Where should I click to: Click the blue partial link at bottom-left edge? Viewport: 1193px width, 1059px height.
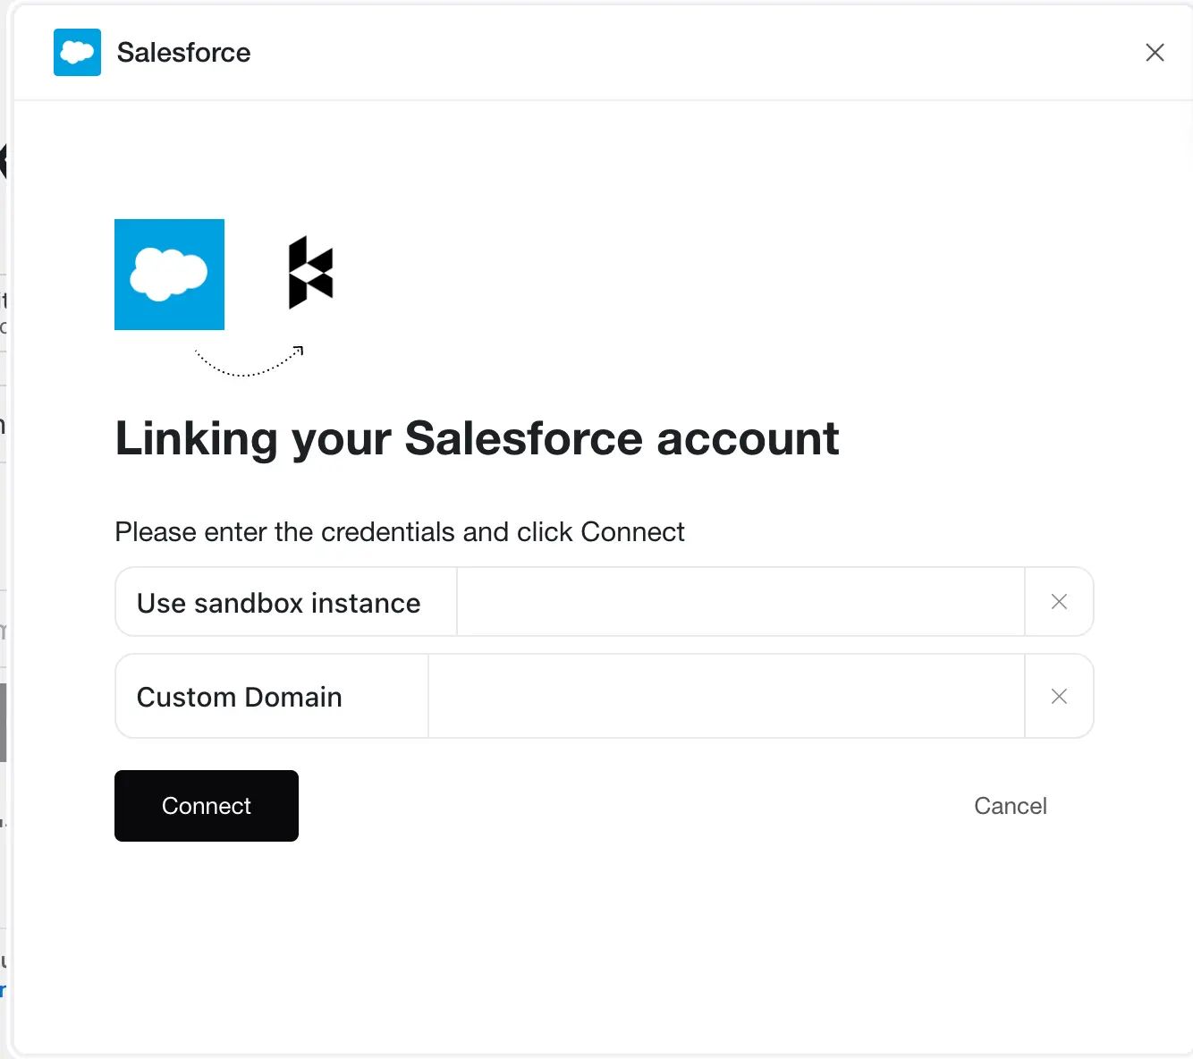(3, 990)
